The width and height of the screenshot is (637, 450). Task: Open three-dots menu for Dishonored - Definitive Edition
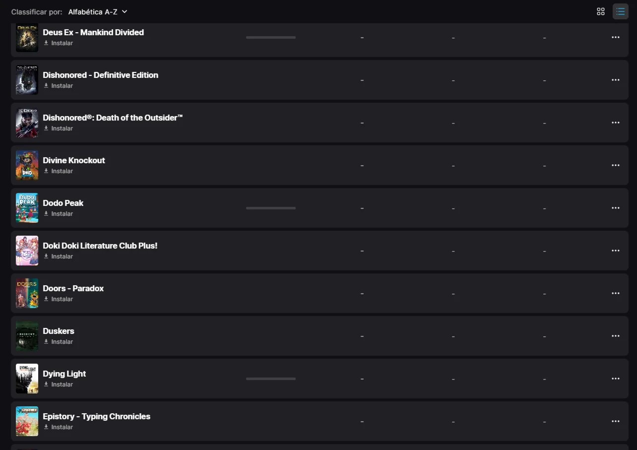[615, 80]
